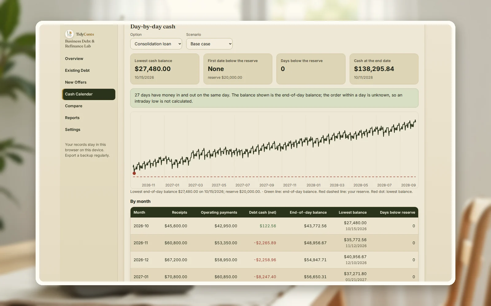Screen dimensions: 491x306
Task: Click the First date below the reserve card
Action: (238, 69)
